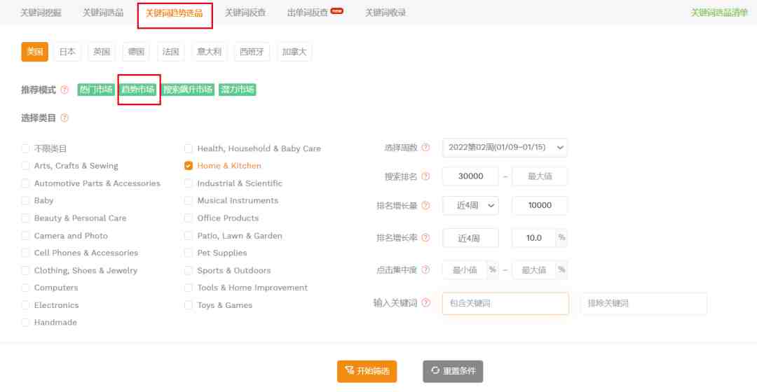
Task: Select the 英国 marketplace button
Action: pyautogui.click(x=102, y=52)
